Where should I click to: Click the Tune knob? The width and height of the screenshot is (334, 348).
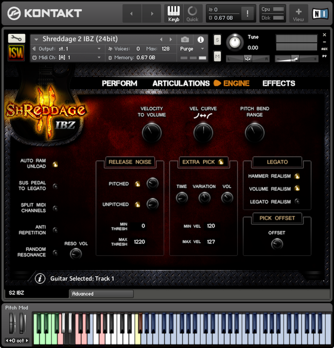click(x=235, y=42)
